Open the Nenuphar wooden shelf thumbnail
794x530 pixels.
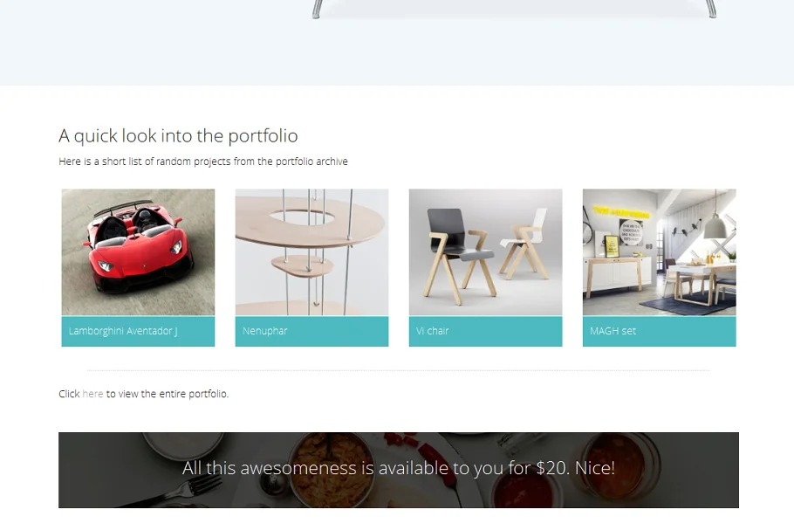[311, 251]
